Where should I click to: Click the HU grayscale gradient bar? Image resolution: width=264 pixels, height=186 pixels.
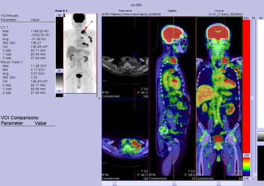(x=260, y=137)
